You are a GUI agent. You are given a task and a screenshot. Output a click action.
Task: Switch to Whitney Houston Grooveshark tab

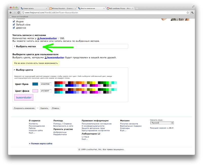click(63, 8)
